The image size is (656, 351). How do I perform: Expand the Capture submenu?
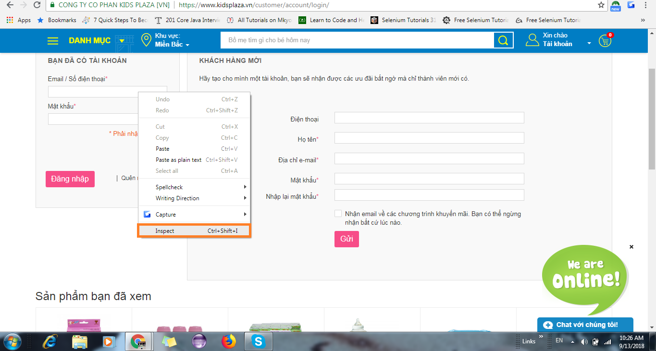click(194, 215)
